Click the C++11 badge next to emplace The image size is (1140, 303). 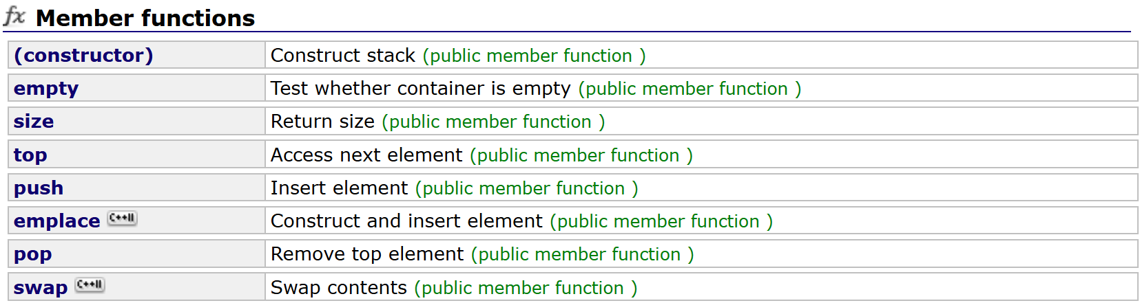(123, 219)
